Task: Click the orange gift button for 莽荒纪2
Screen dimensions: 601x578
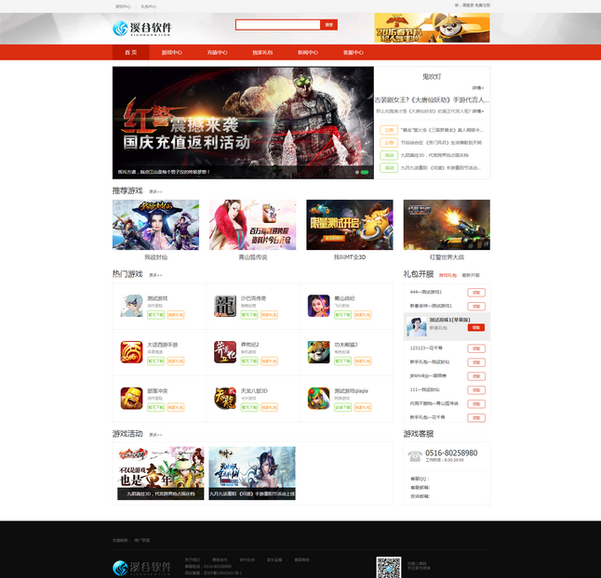Action: (269, 361)
